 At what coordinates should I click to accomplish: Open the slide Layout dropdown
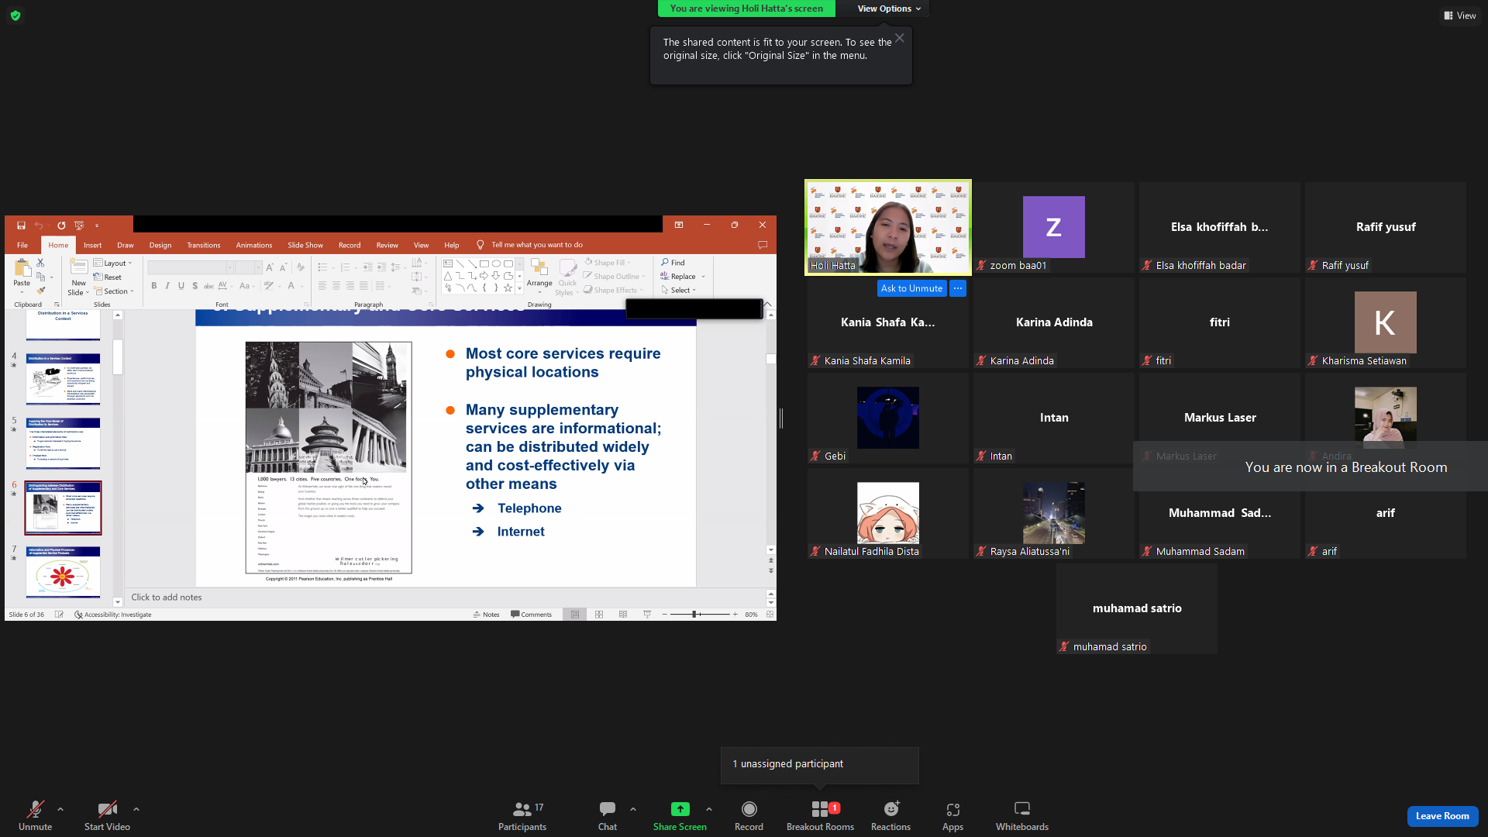[x=113, y=263]
